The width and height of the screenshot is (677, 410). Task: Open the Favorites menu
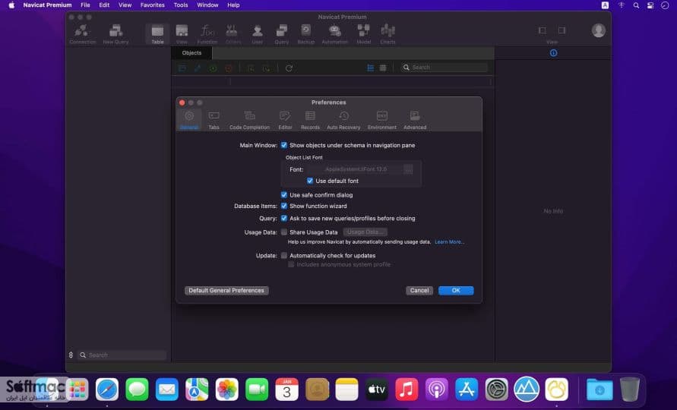tap(153, 5)
